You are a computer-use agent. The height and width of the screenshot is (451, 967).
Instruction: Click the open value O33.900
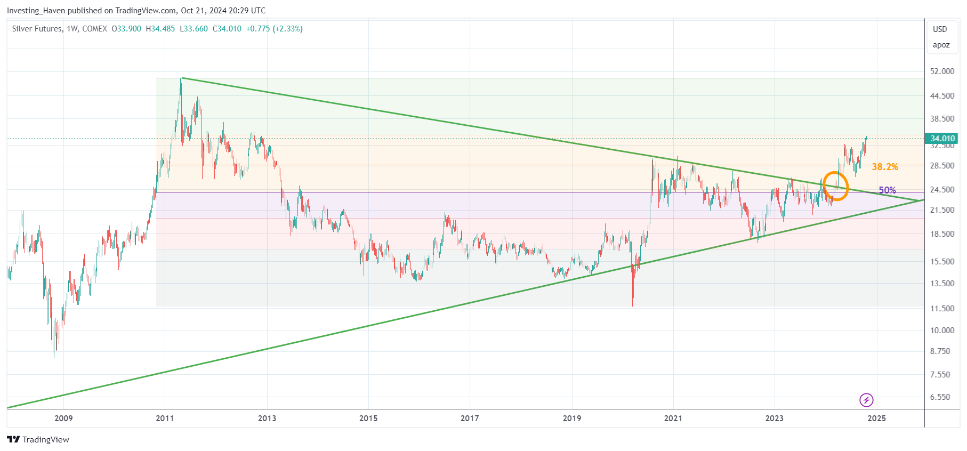[126, 29]
